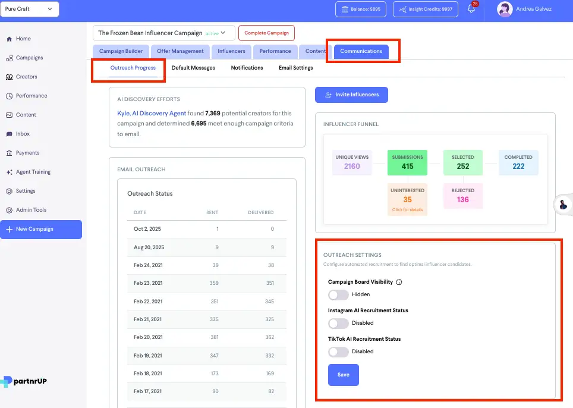Click the notifications bell icon
573x408 pixels.
pyautogui.click(x=471, y=9)
